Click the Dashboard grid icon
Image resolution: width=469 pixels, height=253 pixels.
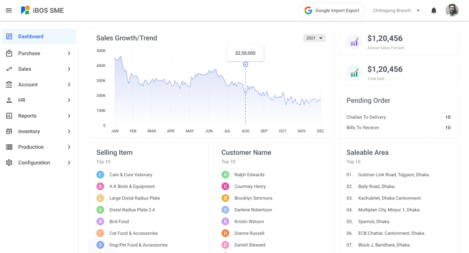coord(9,36)
